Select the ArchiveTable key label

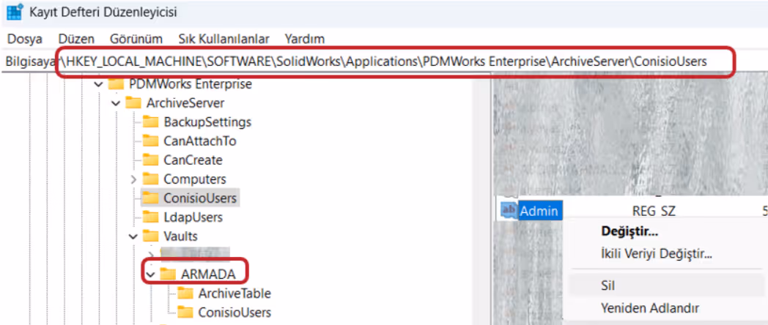click(235, 294)
